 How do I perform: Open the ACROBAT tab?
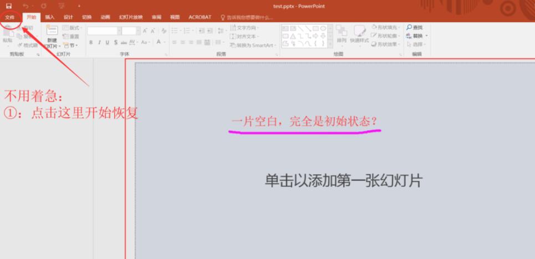point(200,17)
